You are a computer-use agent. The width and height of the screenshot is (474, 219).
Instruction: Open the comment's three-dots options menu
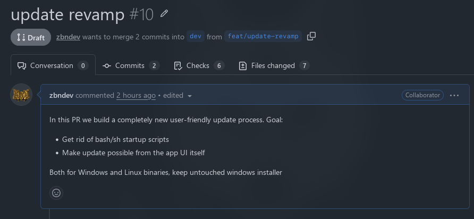(454, 95)
